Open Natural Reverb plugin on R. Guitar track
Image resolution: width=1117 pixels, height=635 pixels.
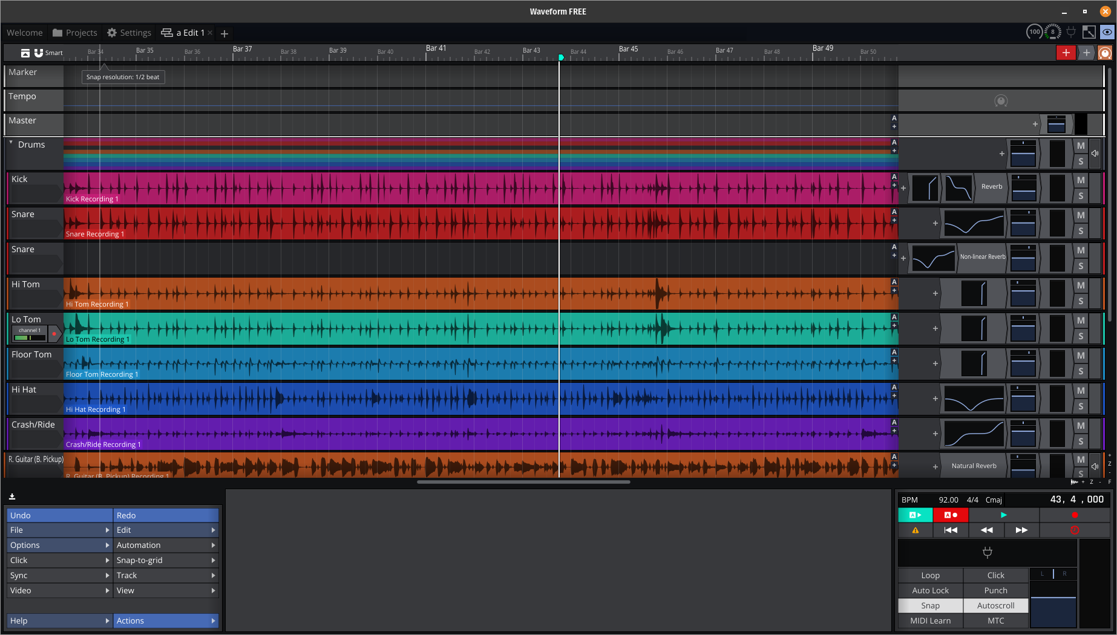(x=974, y=466)
